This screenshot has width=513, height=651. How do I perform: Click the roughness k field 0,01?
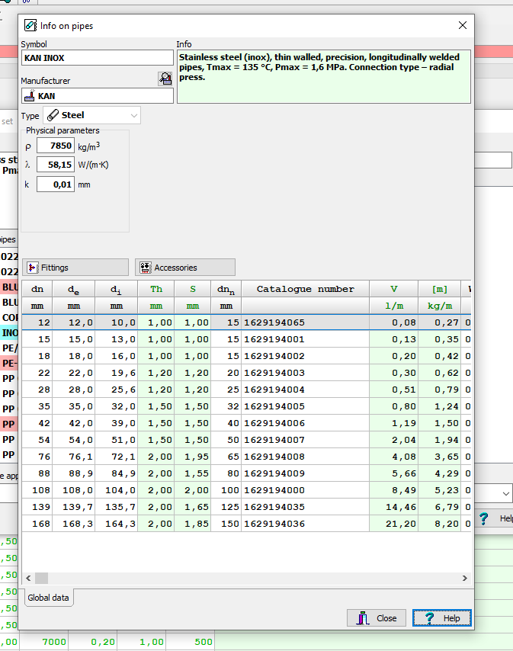pos(56,184)
